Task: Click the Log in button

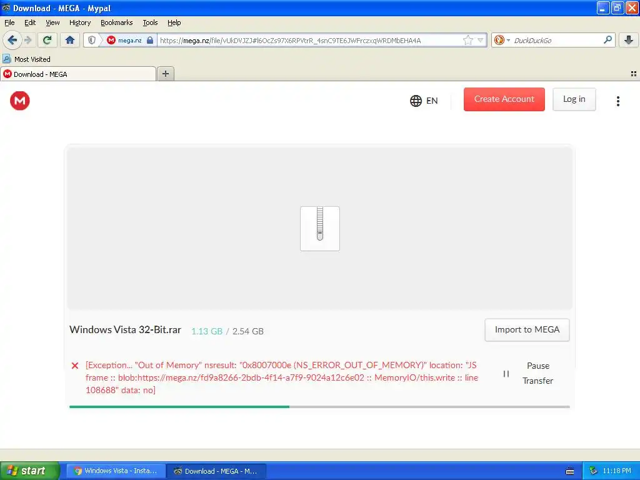Action: click(x=574, y=99)
